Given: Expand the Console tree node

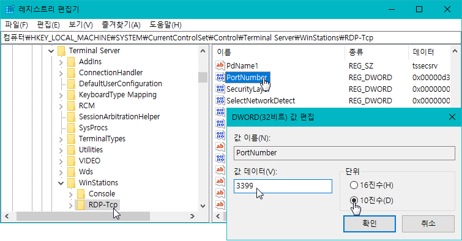Looking at the screenshot, I should tap(71, 194).
